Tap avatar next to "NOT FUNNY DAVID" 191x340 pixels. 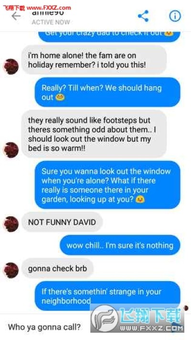[11, 224]
